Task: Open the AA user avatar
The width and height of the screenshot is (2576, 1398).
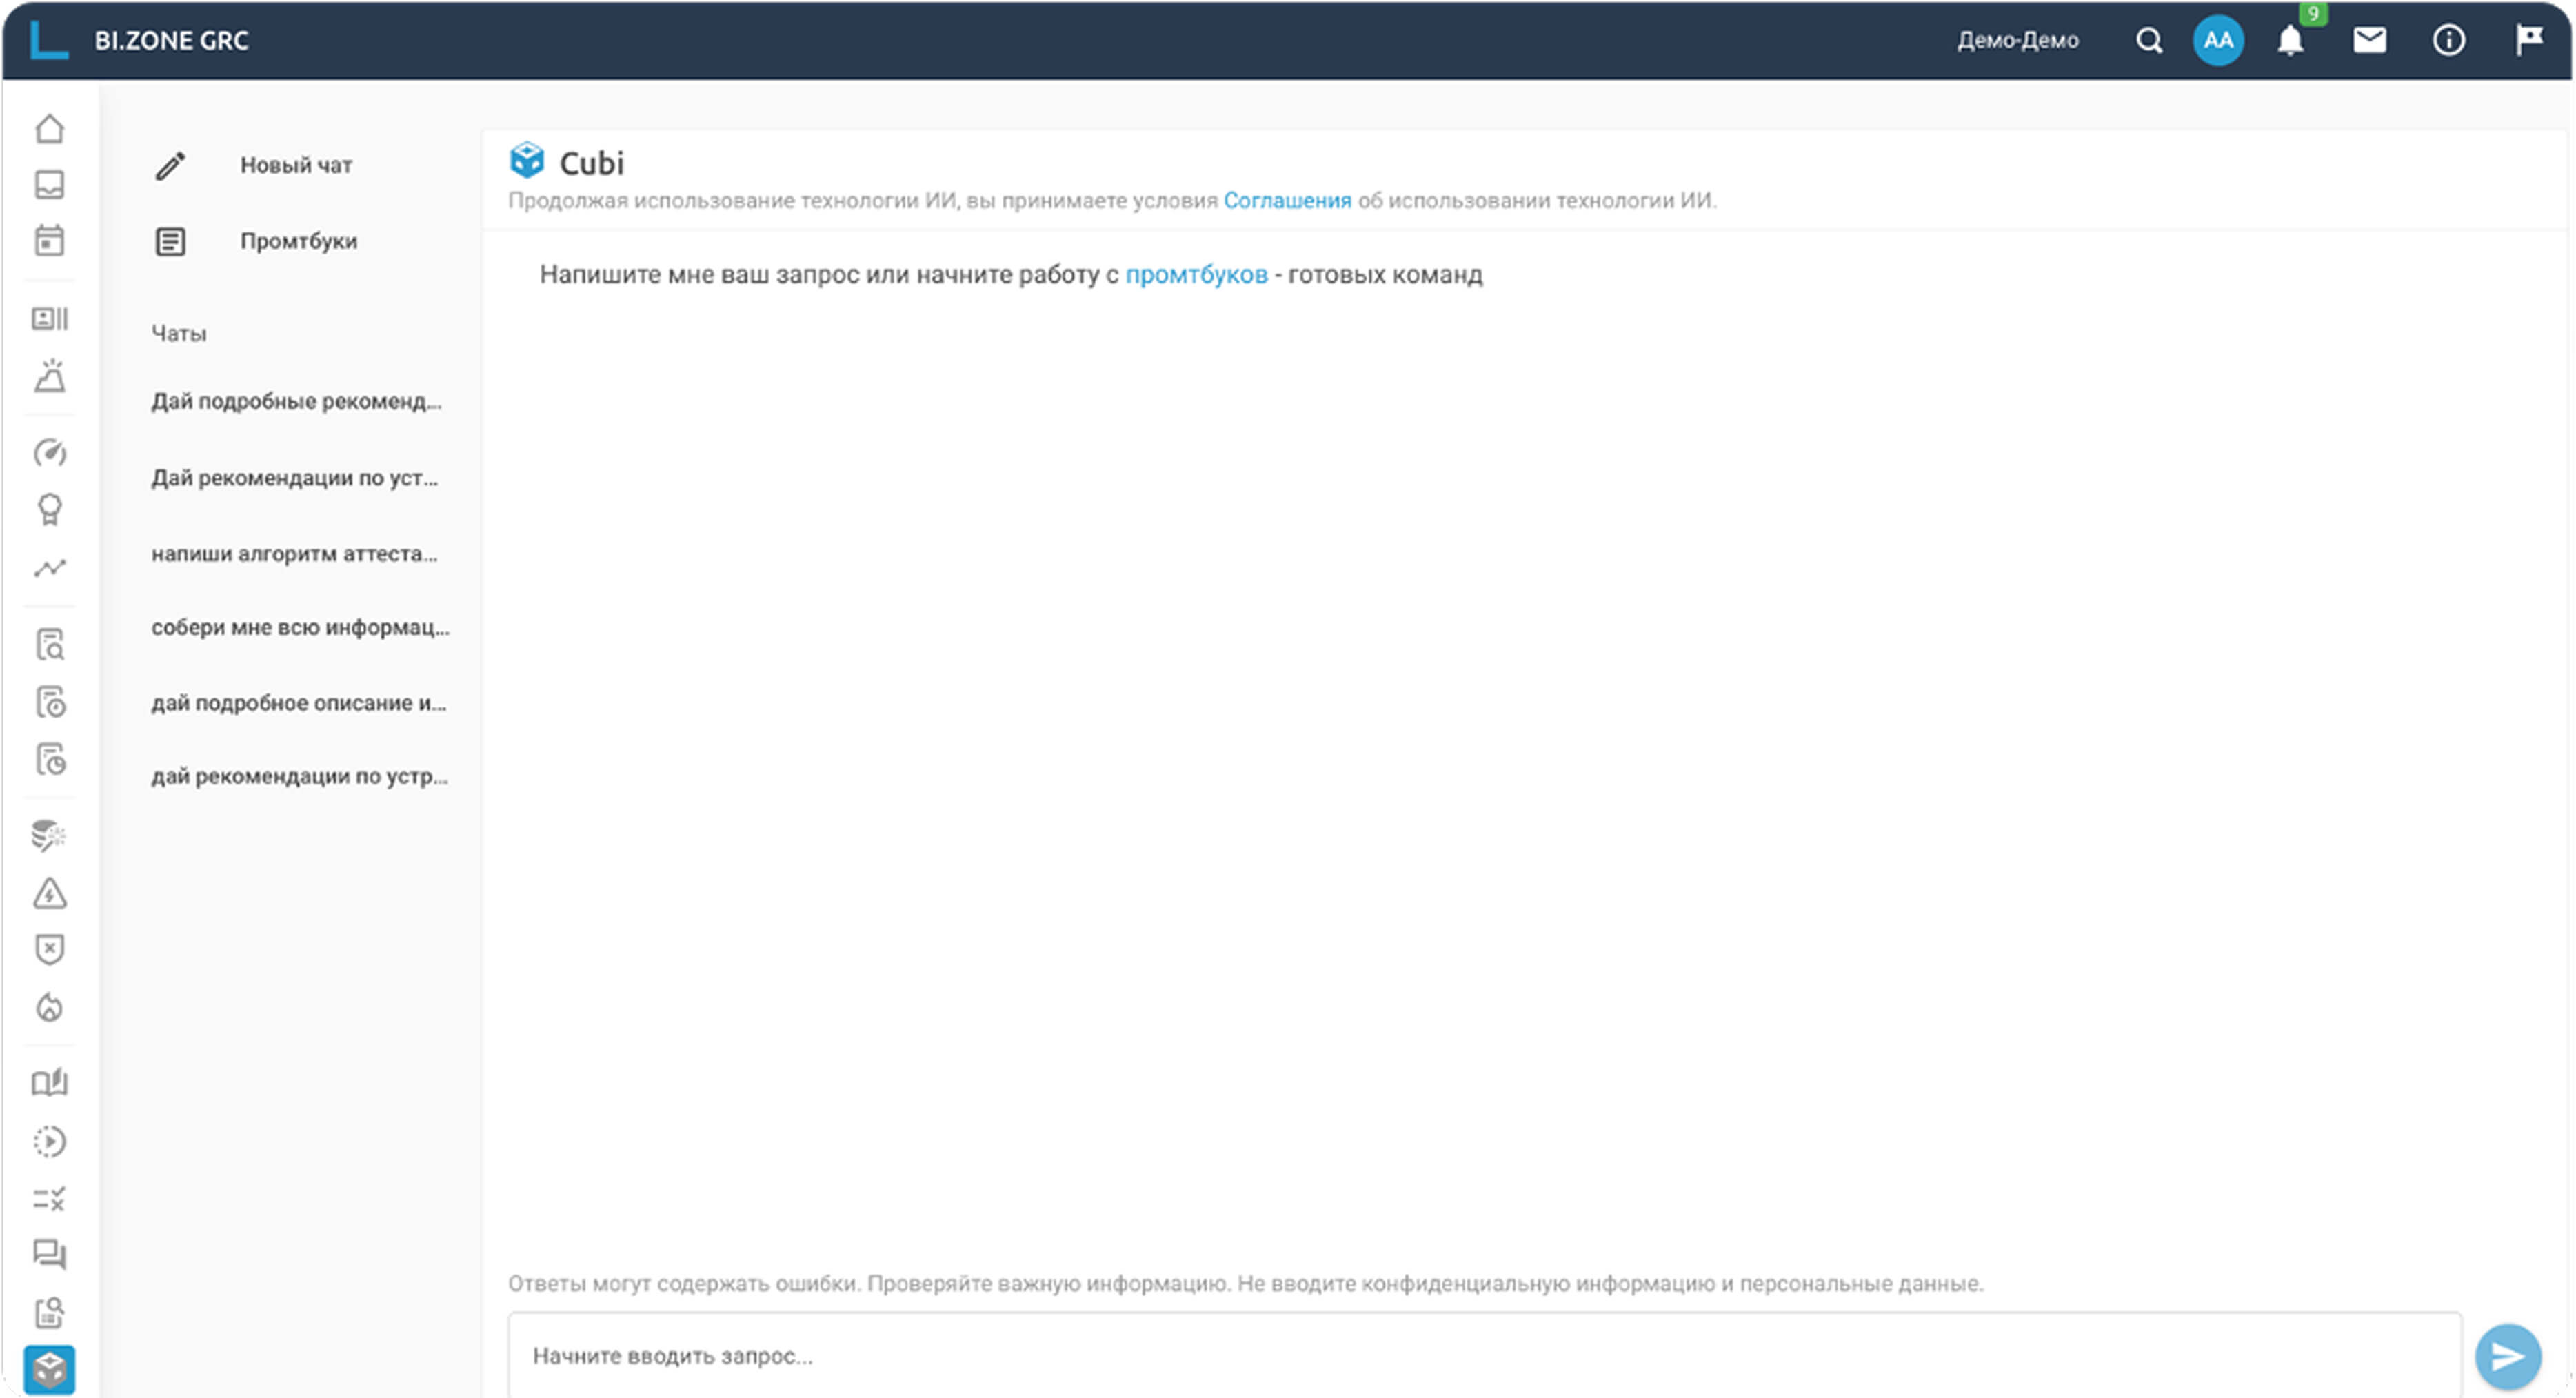Action: (2218, 41)
